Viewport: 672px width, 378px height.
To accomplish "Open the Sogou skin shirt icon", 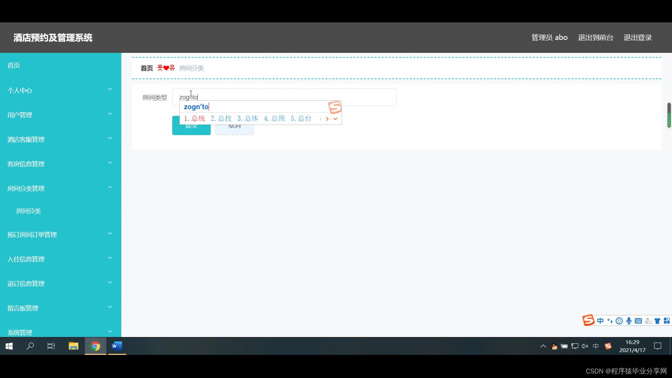I will [x=657, y=321].
